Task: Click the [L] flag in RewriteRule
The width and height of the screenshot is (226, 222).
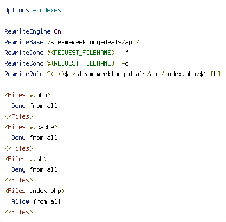Action: 215,74
